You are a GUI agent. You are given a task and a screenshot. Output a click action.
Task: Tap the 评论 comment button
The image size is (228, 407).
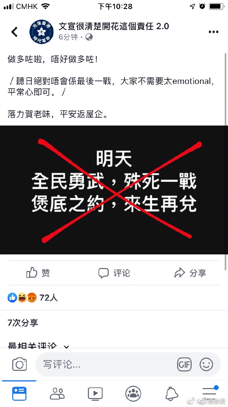coord(114,273)
